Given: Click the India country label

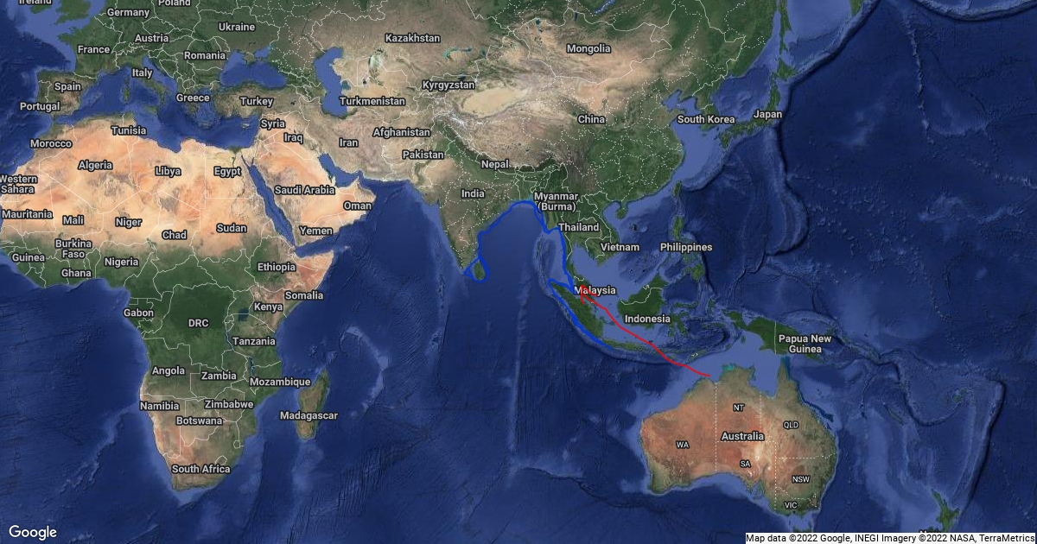Looking at the screenshot, I should pyautogui.click(x=473, y=194).
